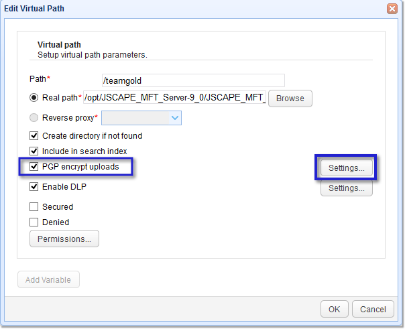
Task: Select the Reverse proxy radio button
Action: point(34,118)
